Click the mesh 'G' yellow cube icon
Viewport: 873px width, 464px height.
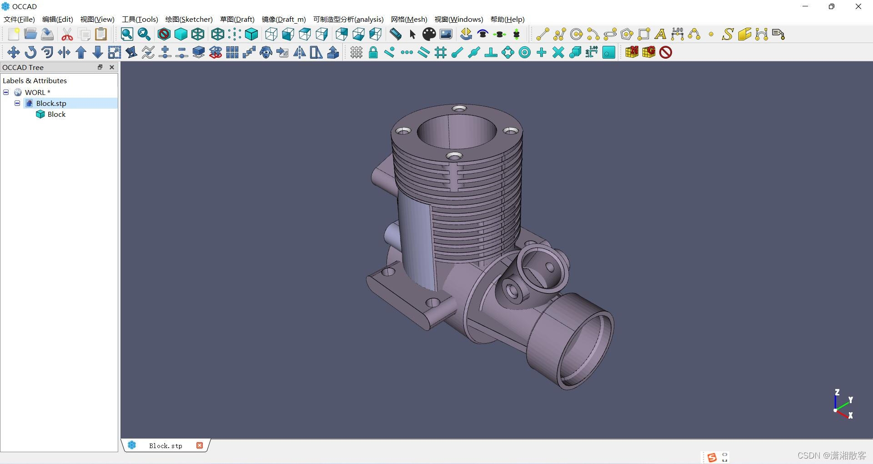[x=649, y=52]
